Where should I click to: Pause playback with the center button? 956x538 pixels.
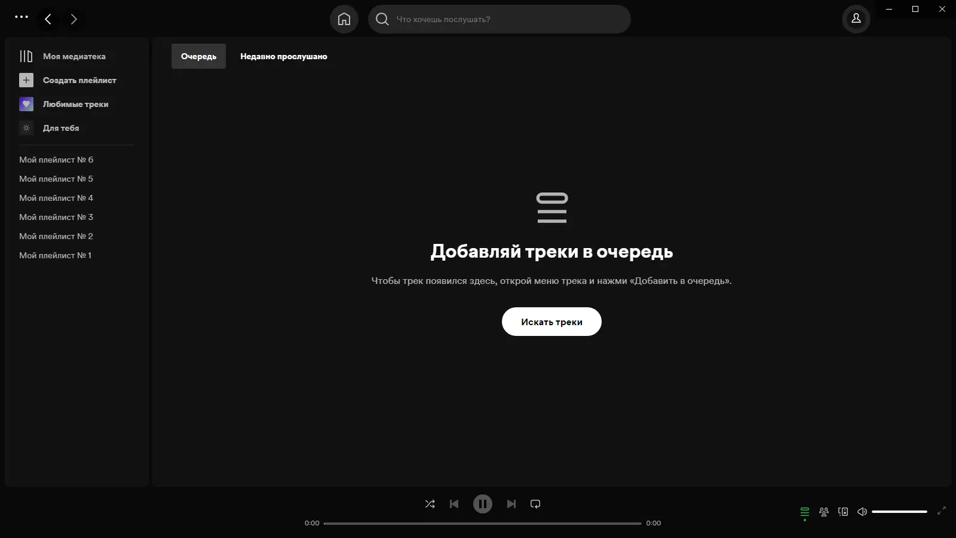pyautogui.click(x=483, y=504)
